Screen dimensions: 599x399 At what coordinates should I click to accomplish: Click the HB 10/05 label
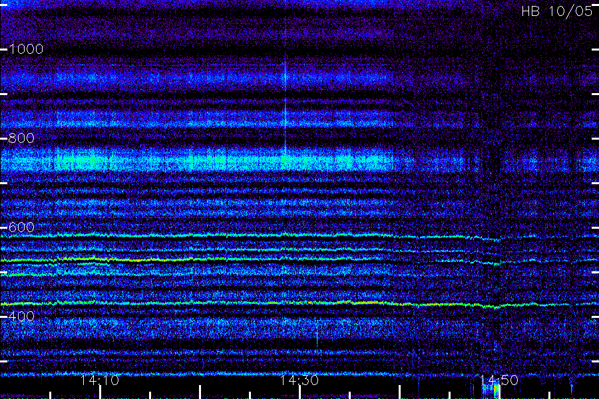pos(557,11)
